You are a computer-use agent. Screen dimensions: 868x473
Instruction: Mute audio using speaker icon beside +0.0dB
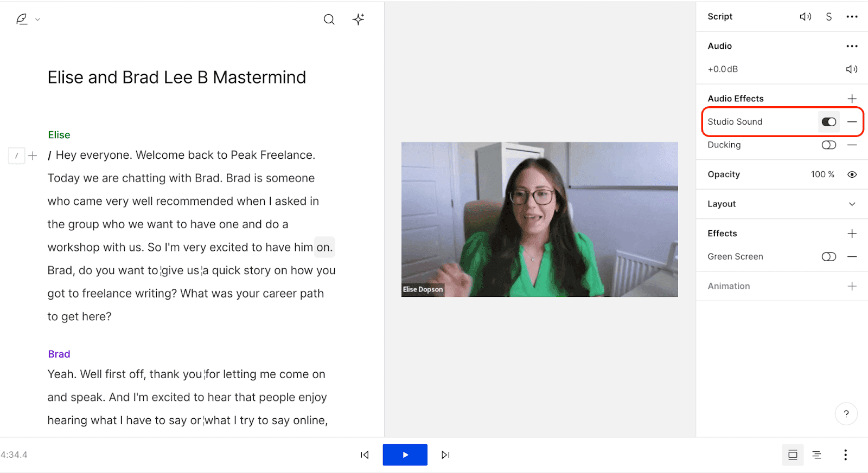[x=852, y=69]
